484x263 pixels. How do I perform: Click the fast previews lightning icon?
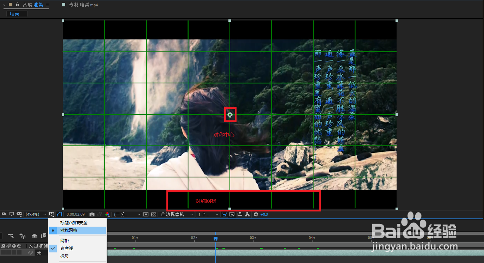[x=232, y=214]
